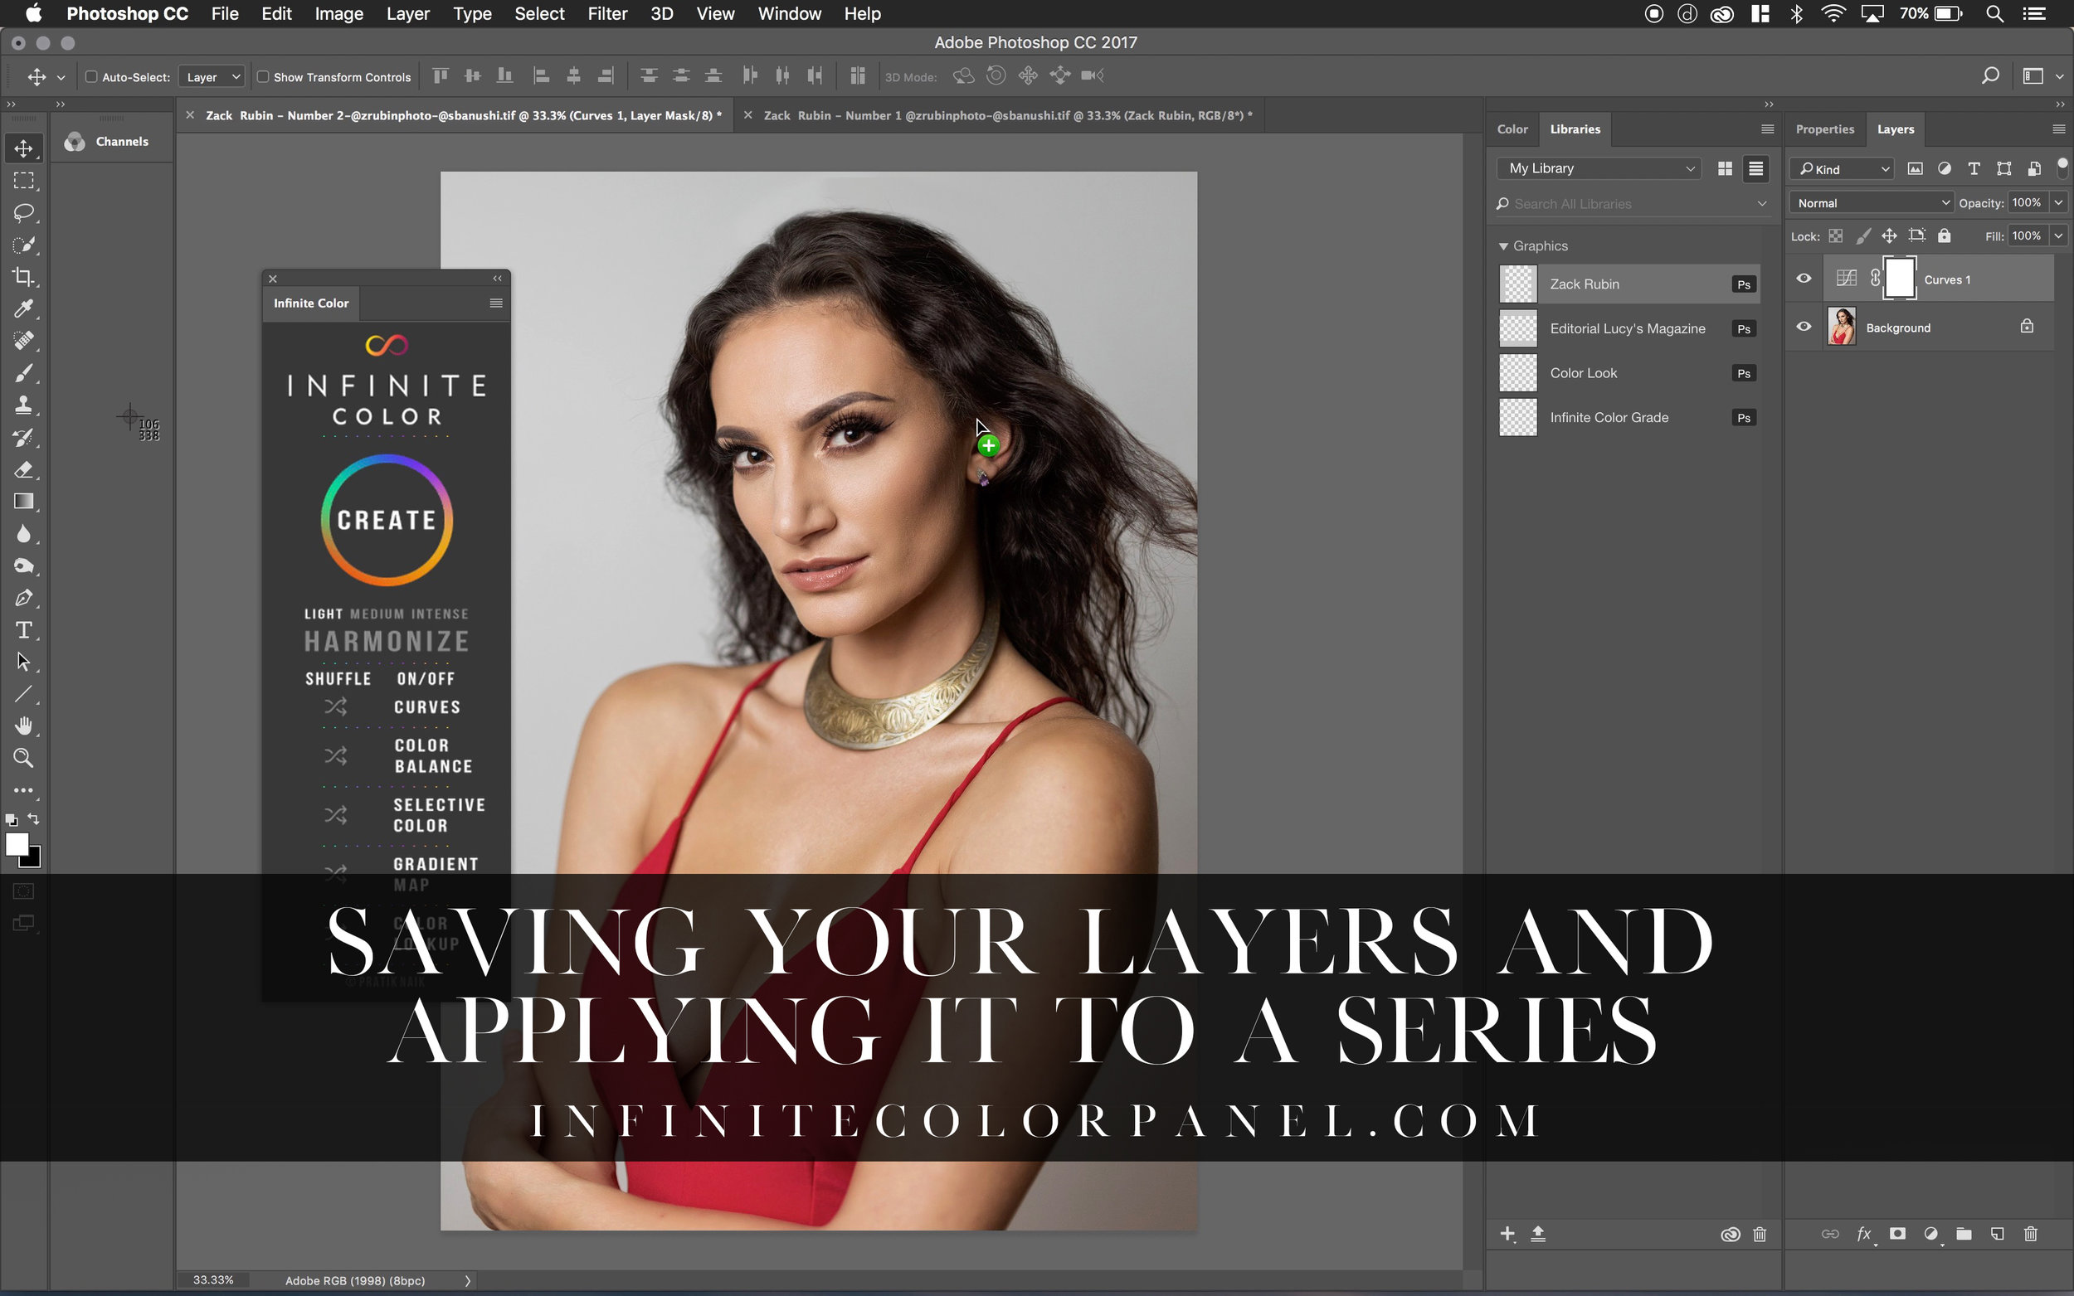Select the Lasso tool
Viewport: 2074px width, 1296px height.
(x=23, y=212)
